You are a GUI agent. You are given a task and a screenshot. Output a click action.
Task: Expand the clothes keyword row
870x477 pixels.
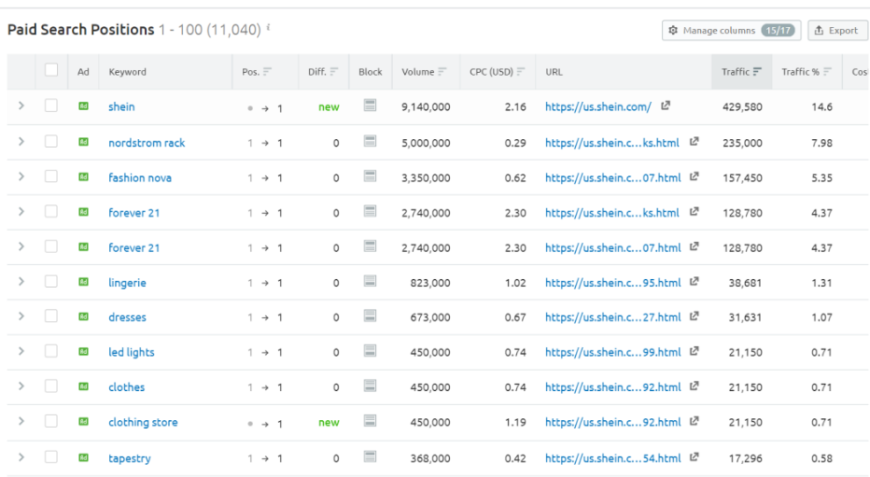click(21, 387)
